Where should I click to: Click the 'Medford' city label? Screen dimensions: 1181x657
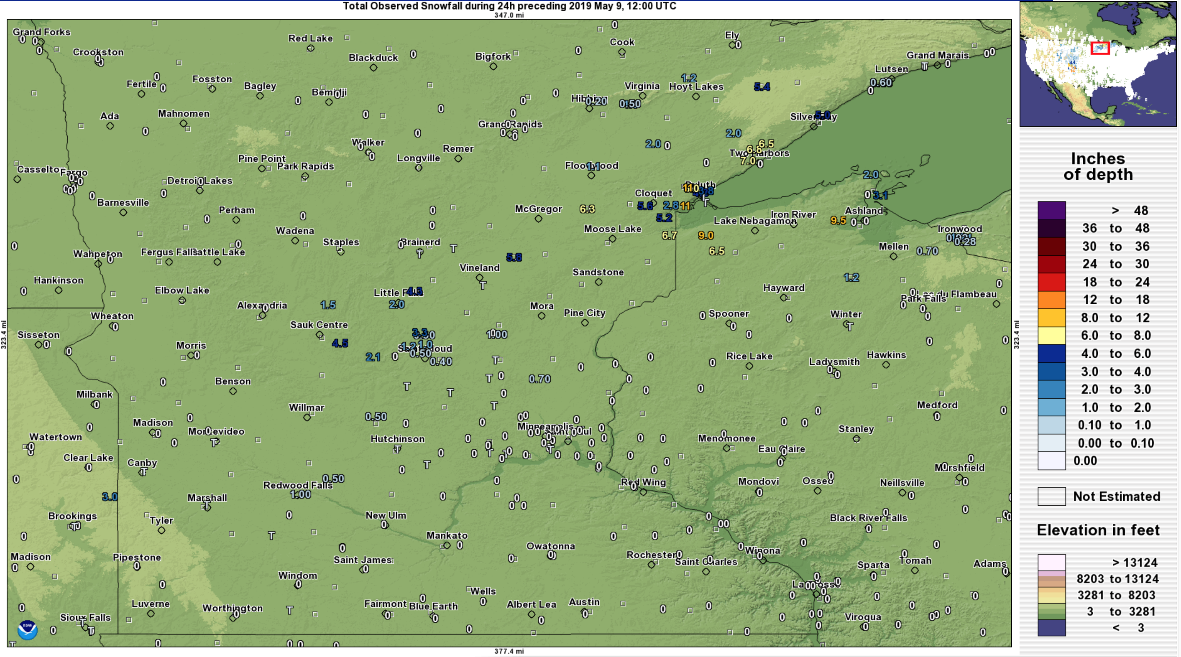click(x=937, y=405)
